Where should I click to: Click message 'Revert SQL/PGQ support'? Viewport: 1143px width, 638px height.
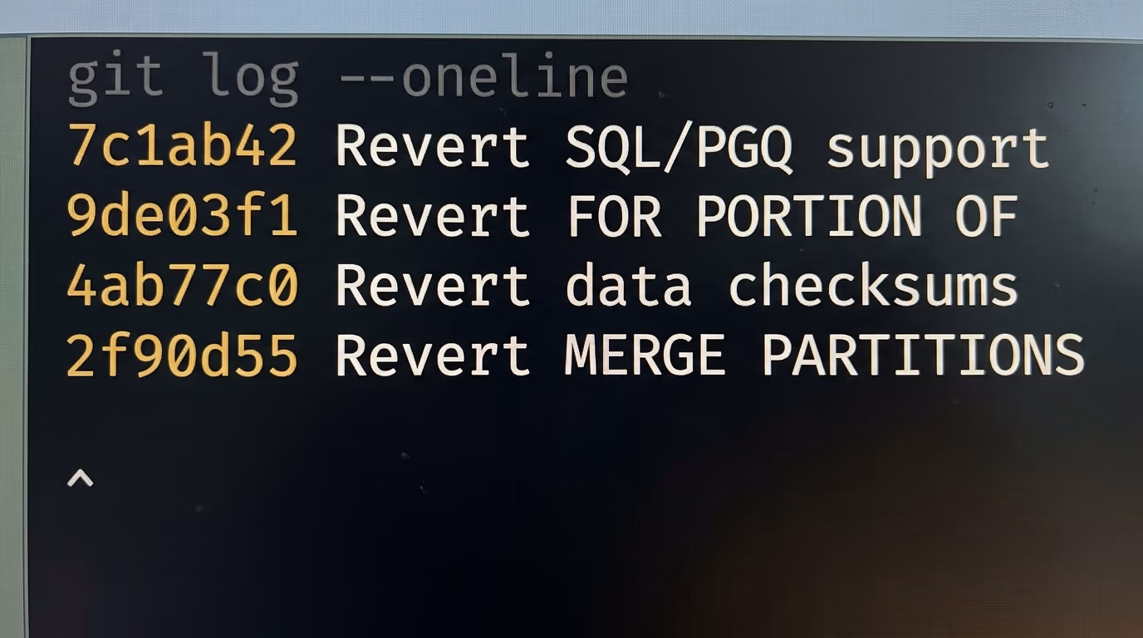click(692, 150)
